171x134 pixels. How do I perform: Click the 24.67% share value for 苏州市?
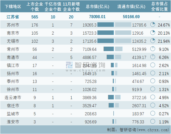click(164, 25)
